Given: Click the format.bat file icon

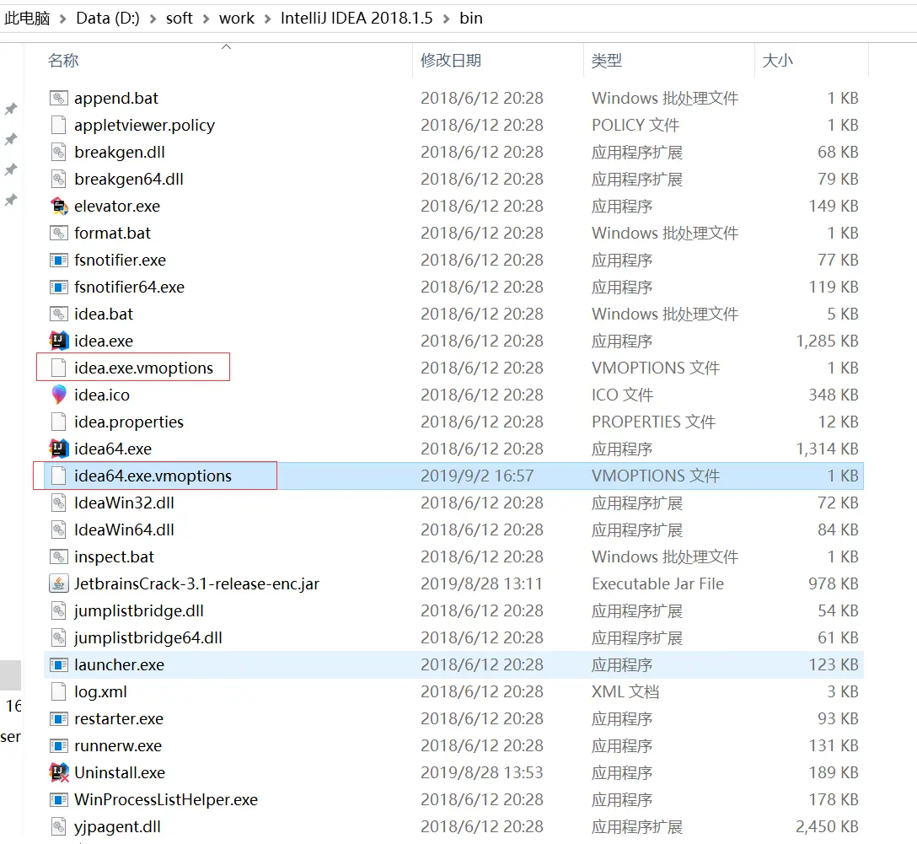Looking at the screenshot, I should 58,233.
